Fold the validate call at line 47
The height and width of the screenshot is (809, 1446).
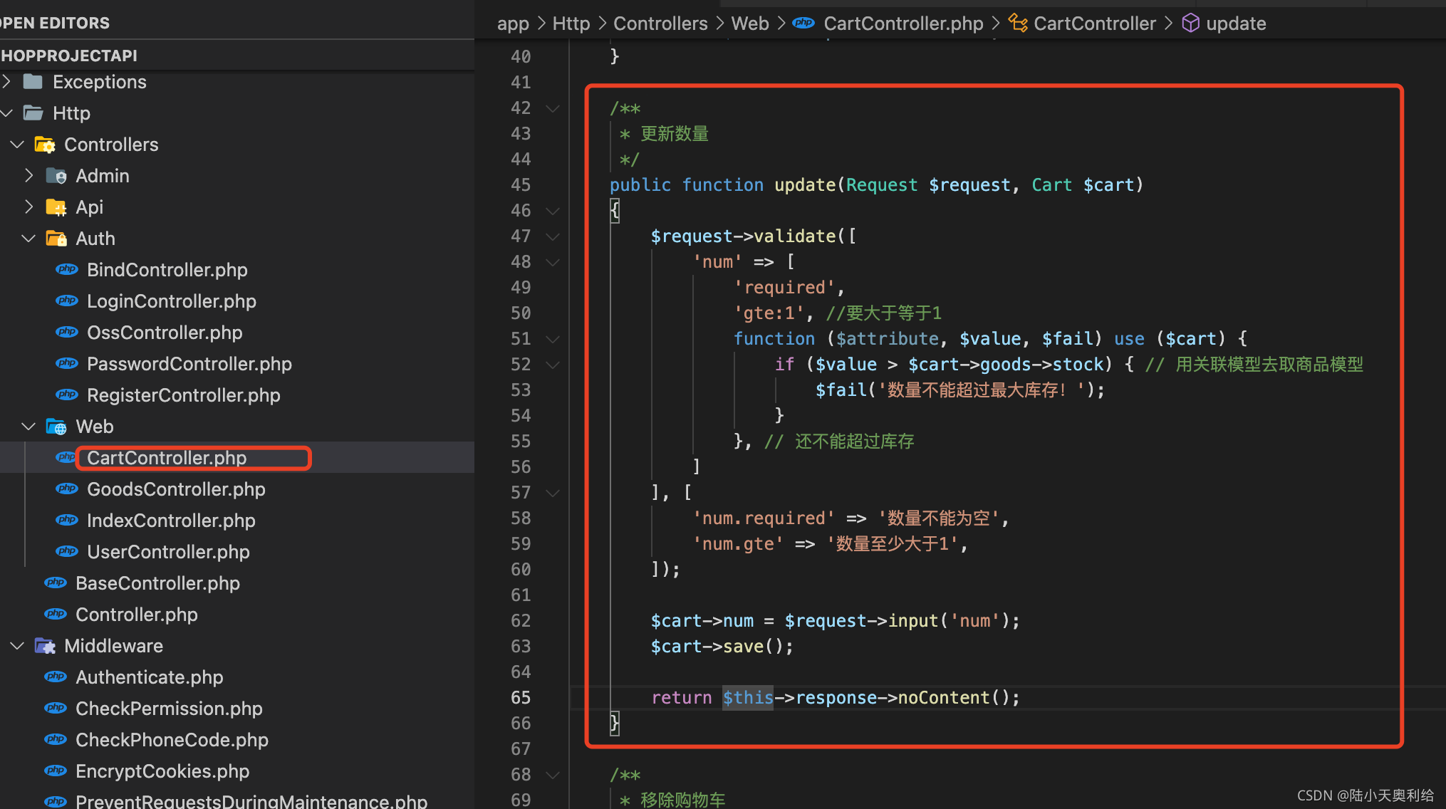pyautogui.click(x=552, y=236)
